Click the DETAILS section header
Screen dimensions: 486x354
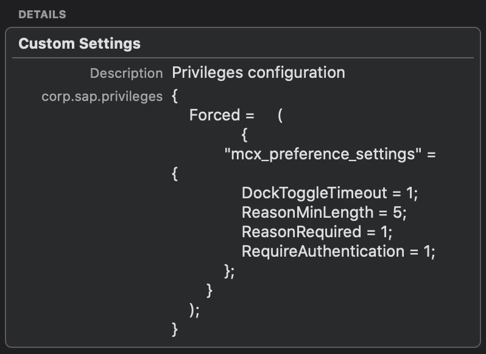point(42,14)
